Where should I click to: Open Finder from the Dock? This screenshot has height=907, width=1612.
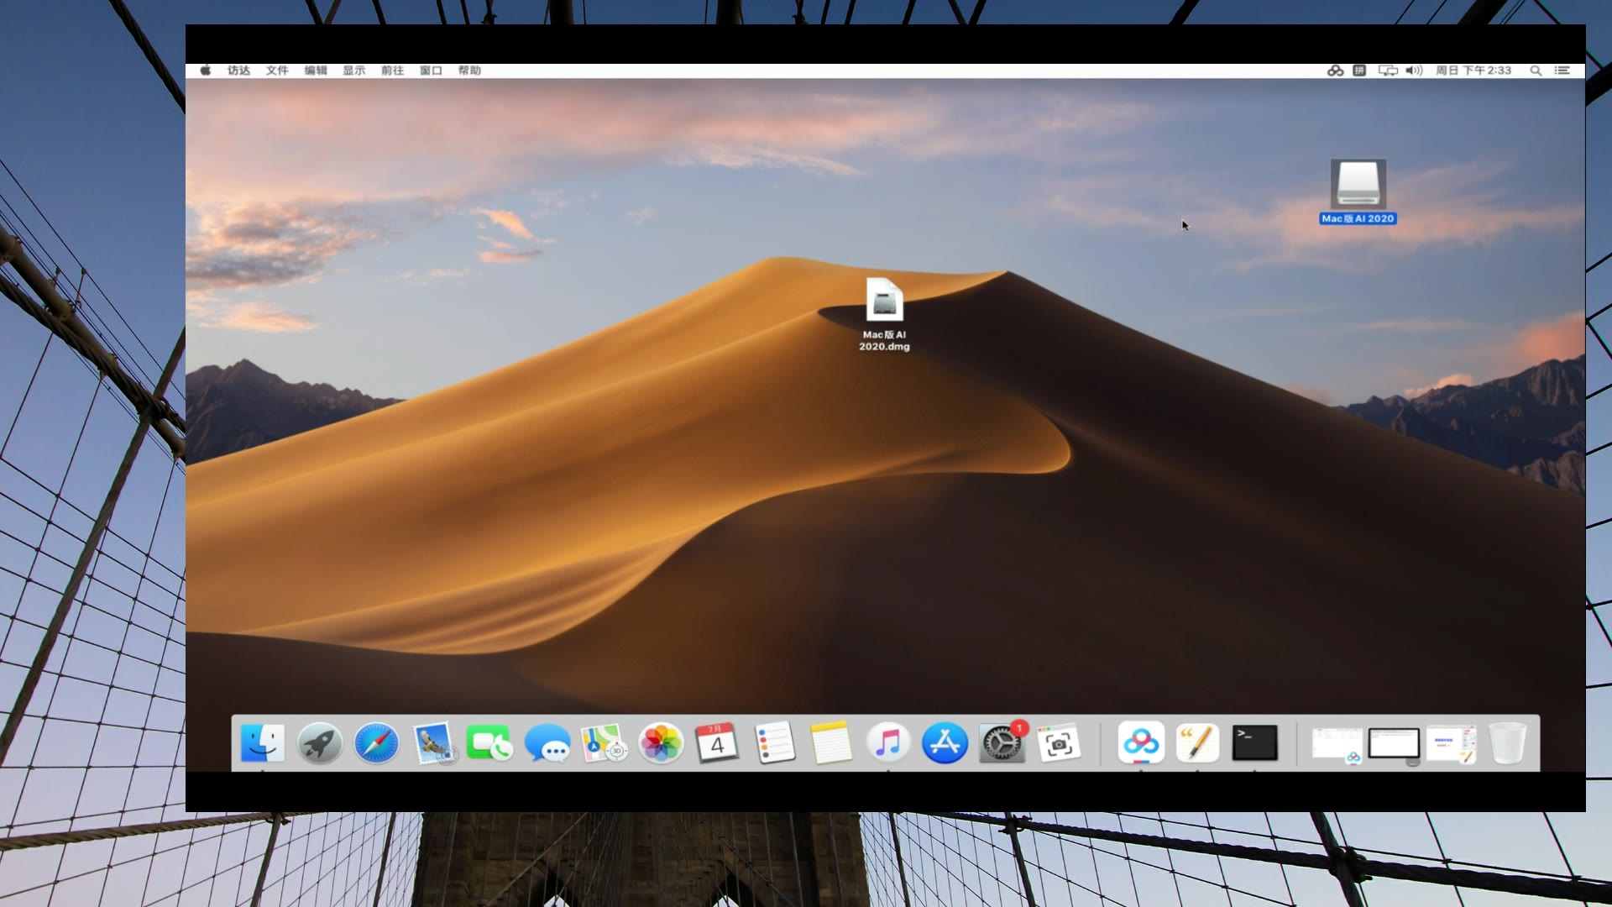(262, 743)
